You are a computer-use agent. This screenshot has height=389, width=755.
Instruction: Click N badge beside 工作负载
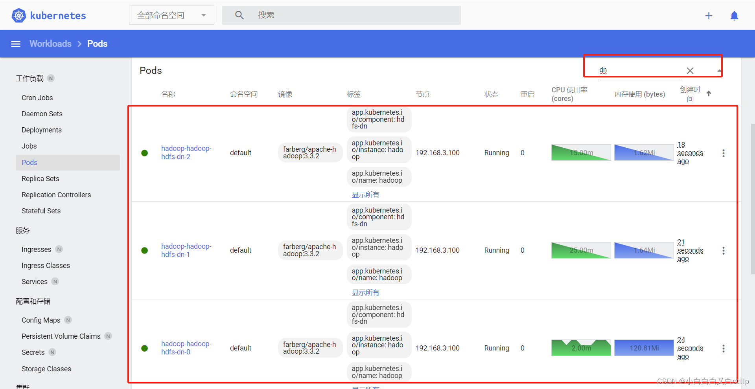coord(51,78)
